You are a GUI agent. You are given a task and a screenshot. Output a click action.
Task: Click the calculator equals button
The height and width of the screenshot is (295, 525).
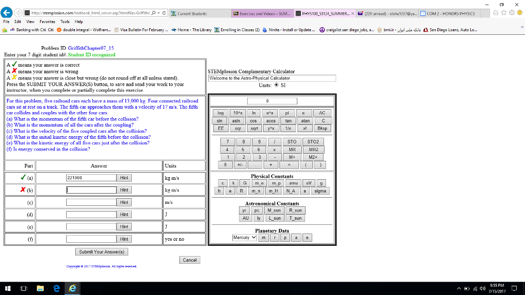point(289,165)
